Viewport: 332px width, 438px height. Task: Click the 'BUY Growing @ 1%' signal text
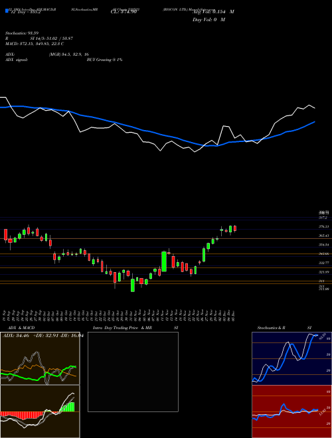coord(104,60)
